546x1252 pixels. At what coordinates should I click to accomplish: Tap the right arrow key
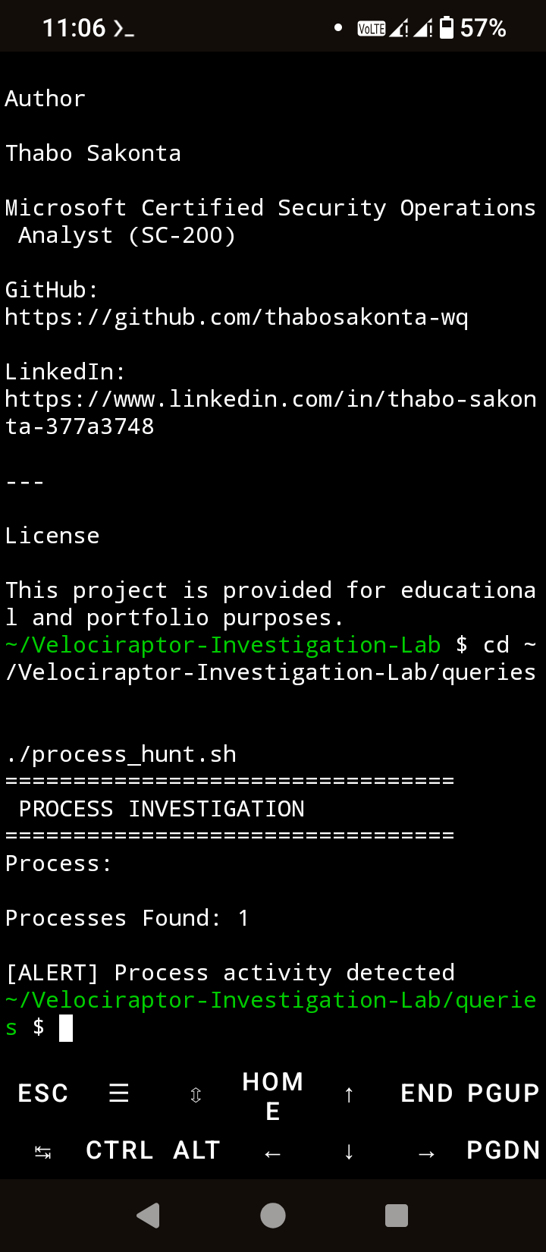pyautogui.click(x=427, y=1153)
